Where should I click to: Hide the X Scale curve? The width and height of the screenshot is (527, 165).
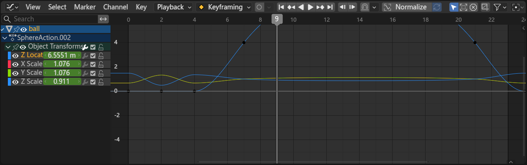(15, 64)
